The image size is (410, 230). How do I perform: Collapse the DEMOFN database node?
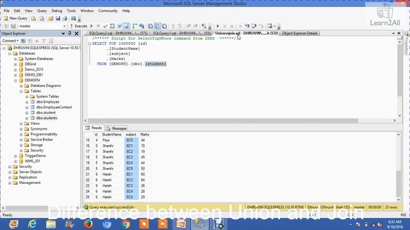pos(15,80)
